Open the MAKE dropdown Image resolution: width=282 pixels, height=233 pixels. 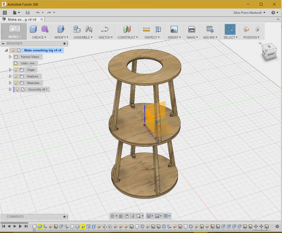tap(192, 37)
